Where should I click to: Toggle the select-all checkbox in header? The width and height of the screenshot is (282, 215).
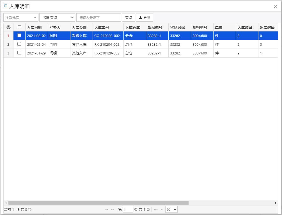[19, 27]
